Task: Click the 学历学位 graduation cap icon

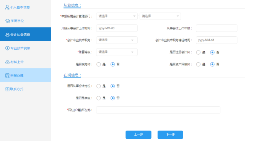Action: coord(7,21)
